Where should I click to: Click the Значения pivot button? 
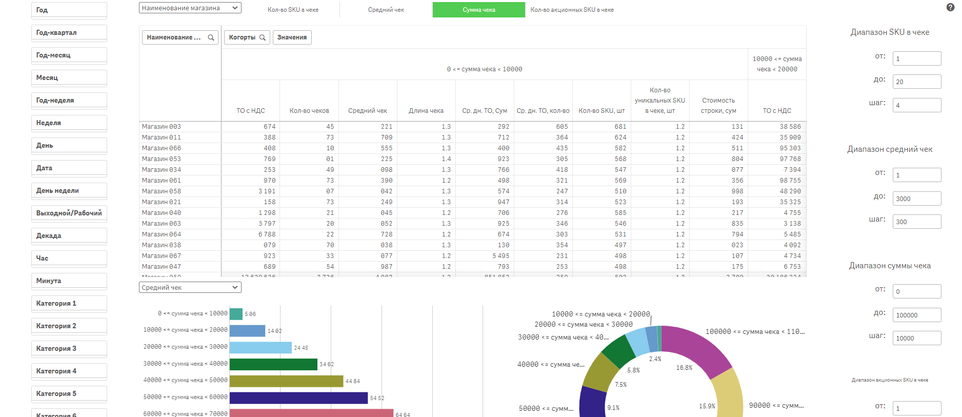click(292, 37)
